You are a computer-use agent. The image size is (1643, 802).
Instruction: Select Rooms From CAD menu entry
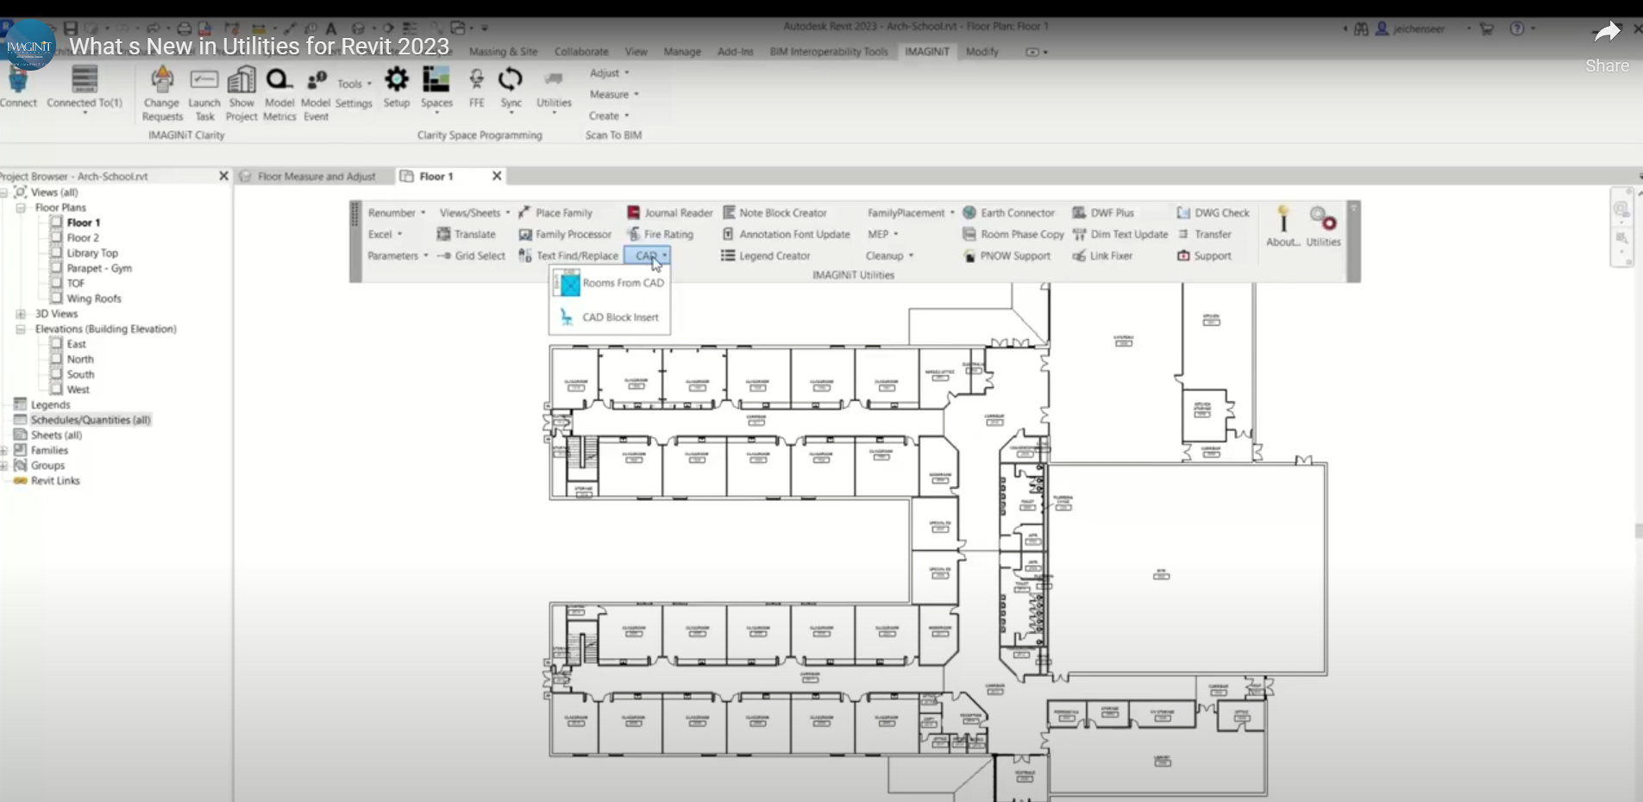point(624,283)
